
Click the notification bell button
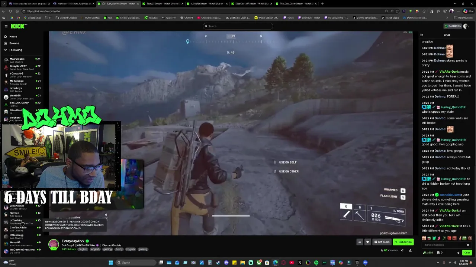click(360, 242)
